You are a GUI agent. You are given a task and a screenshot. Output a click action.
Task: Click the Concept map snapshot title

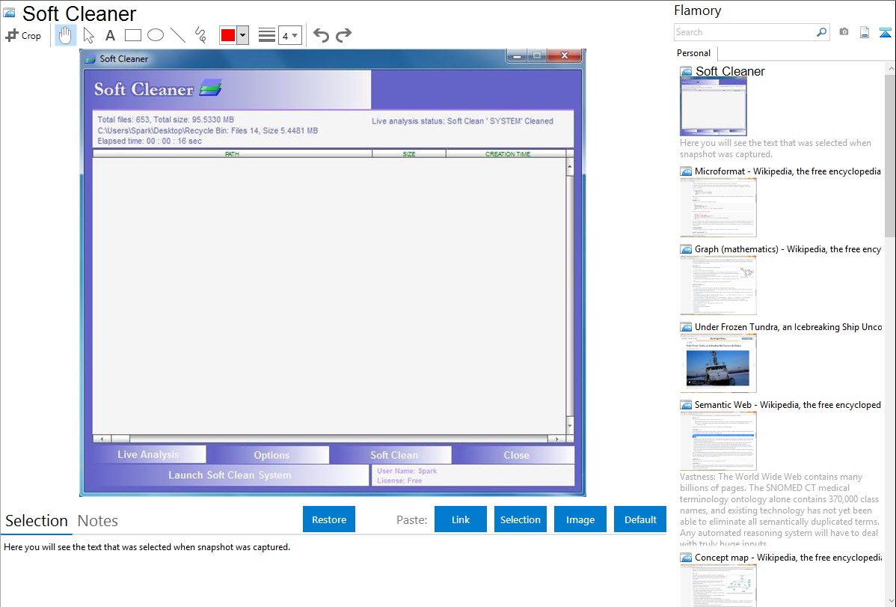[788, 557]
